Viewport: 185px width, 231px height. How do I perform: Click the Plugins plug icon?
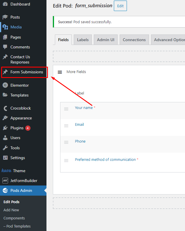click(5, 128)
